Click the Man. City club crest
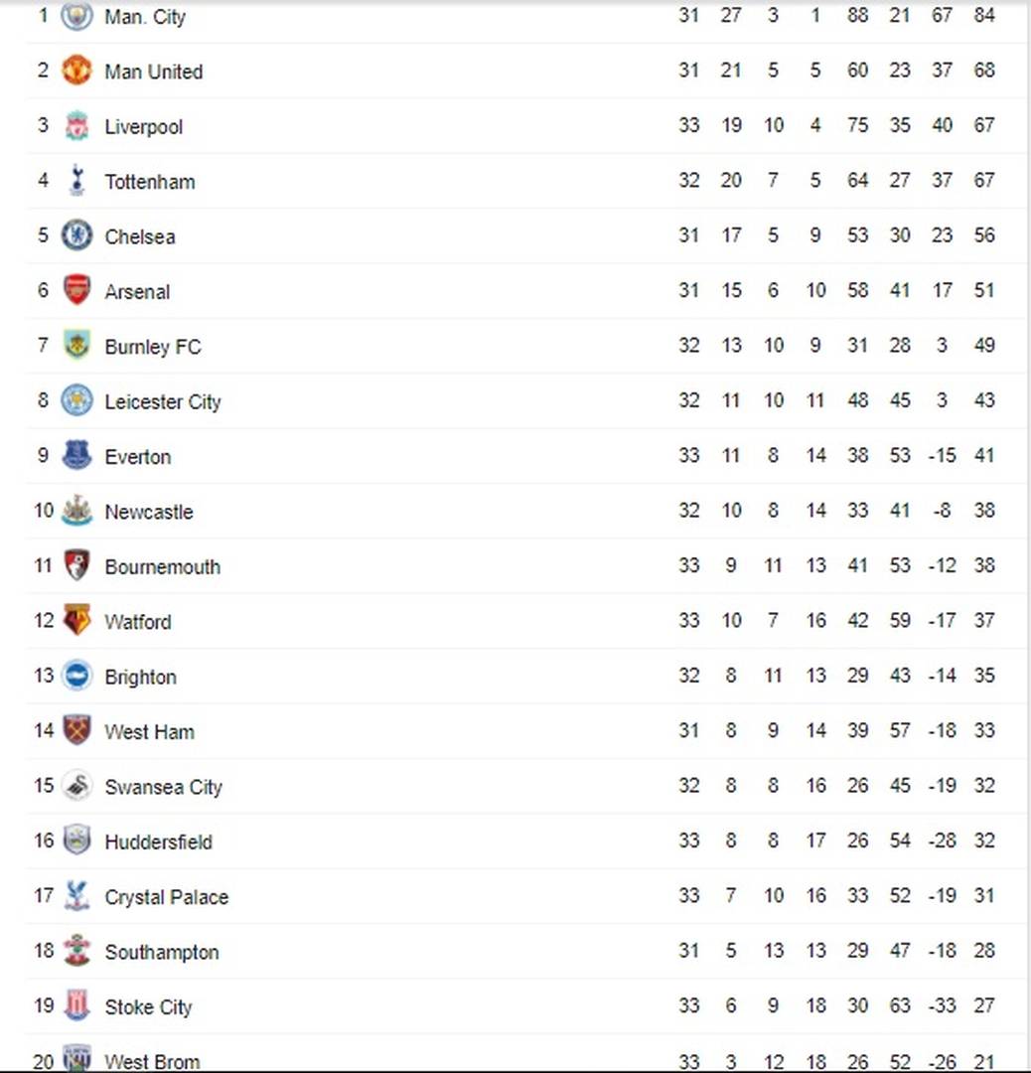This screenshot has width=1031, height=1073. [x=76, y=16]
